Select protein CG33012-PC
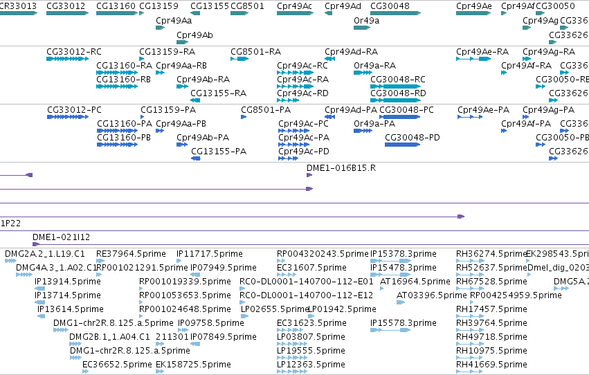This screenshot has height=375, width=589. coord(74,110)
